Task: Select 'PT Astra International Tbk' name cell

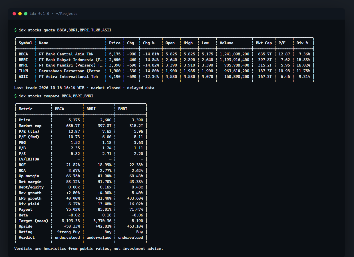Action: pyautogui.click(x=69, y=77)
